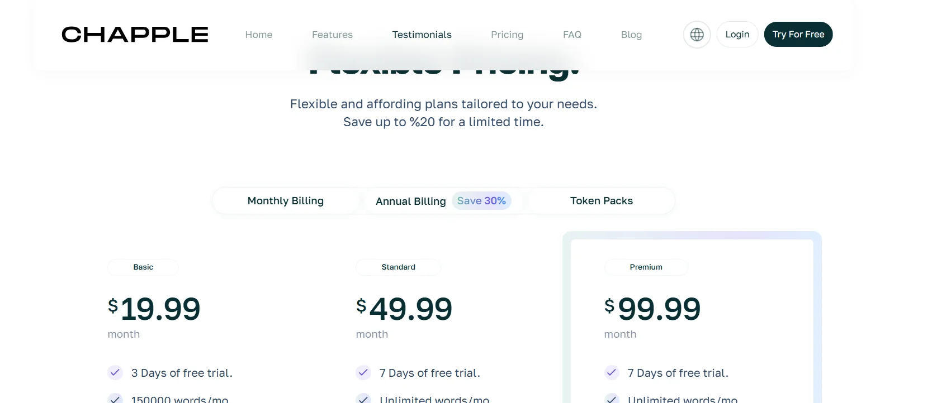The image size is (937, 403).
Task: Visit the Blog link
Action: coord(631,35)
